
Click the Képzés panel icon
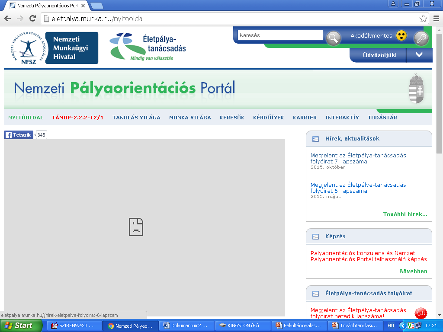315,236
